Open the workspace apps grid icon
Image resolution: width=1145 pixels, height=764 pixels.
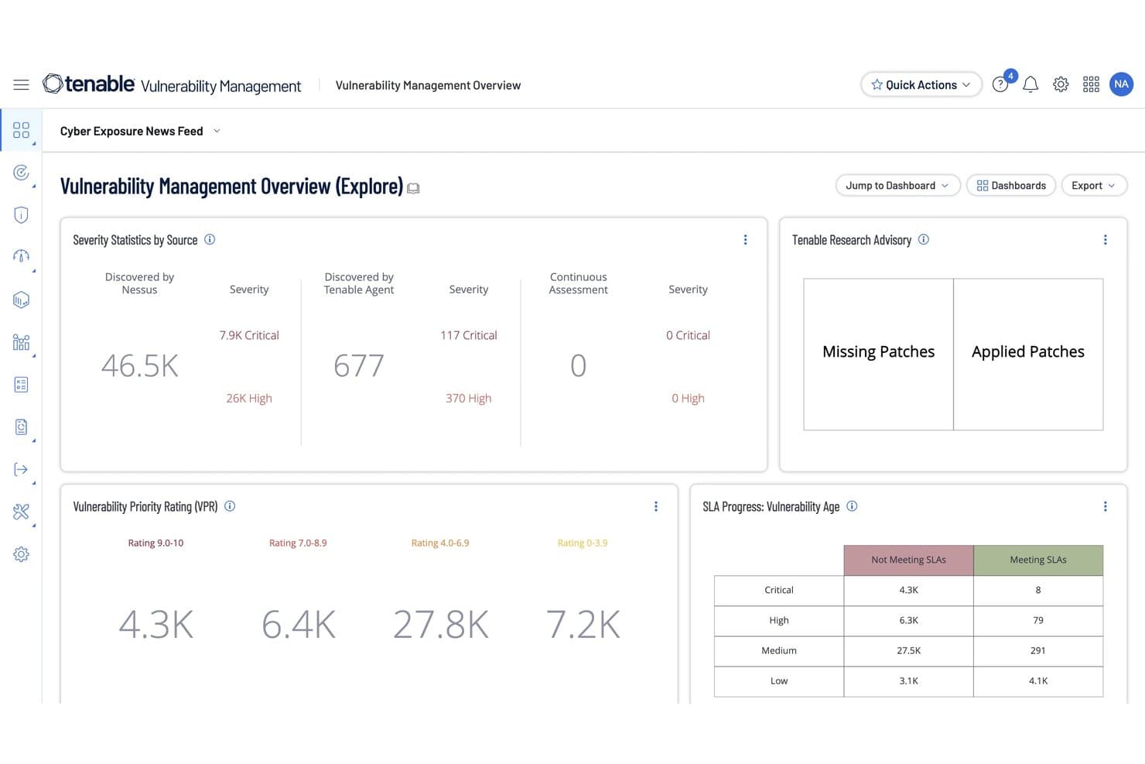[1091, 84]
